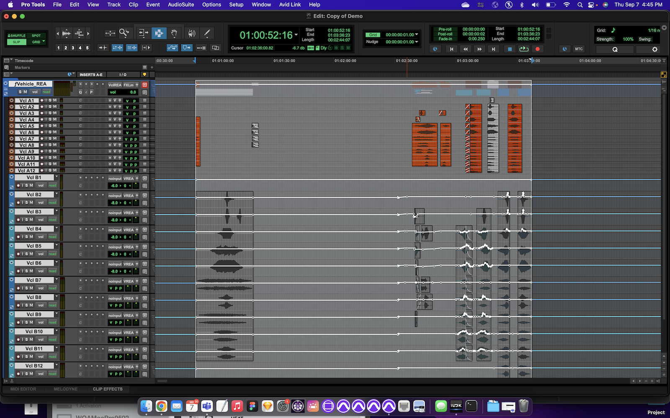Expand the Vcl A1 track disclosure arrow

[x=12, y=100]
